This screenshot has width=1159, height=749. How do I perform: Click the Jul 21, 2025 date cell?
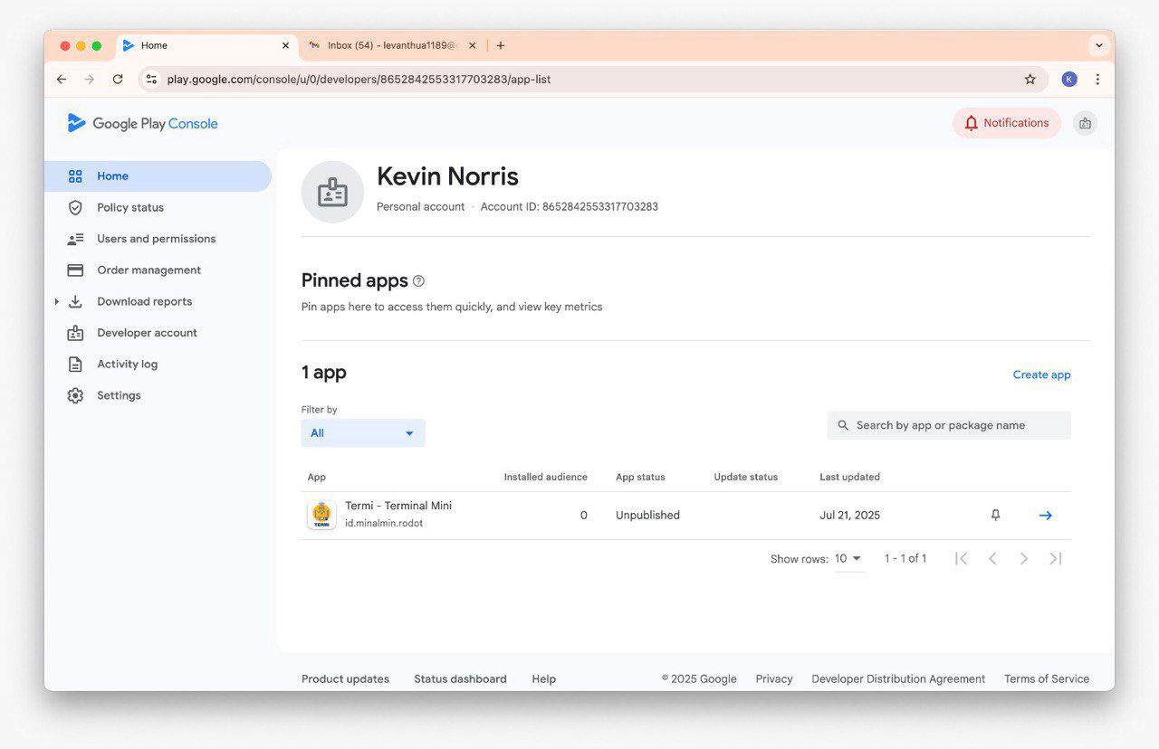click(x=849, y=516)
